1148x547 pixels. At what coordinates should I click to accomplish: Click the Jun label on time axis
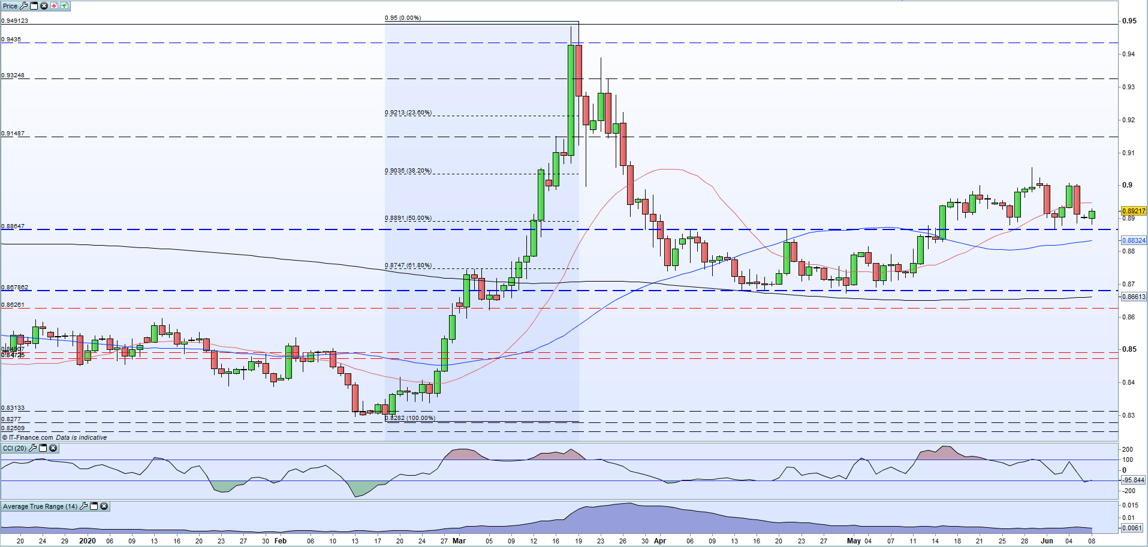[x=1047, y=541]
